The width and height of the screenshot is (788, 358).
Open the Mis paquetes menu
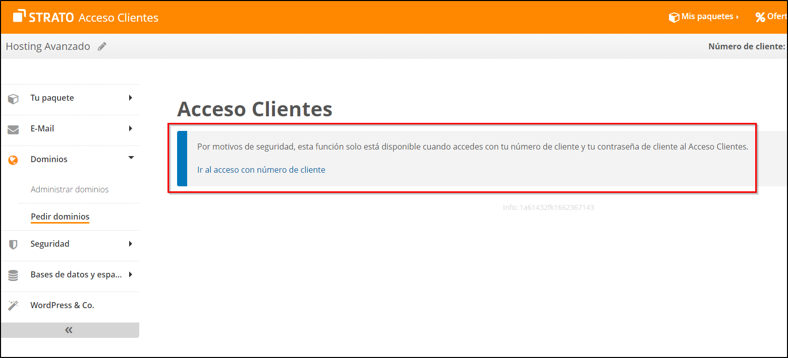tap(706, 17)
